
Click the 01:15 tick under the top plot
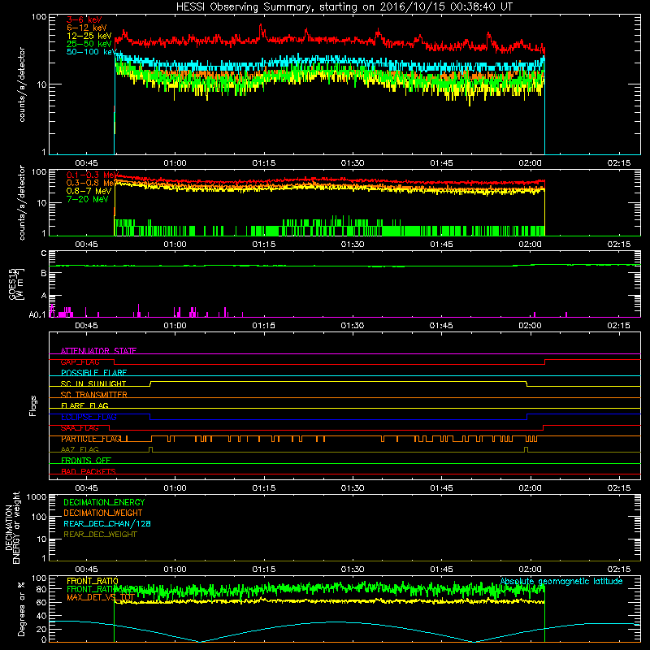click(263, 163)
